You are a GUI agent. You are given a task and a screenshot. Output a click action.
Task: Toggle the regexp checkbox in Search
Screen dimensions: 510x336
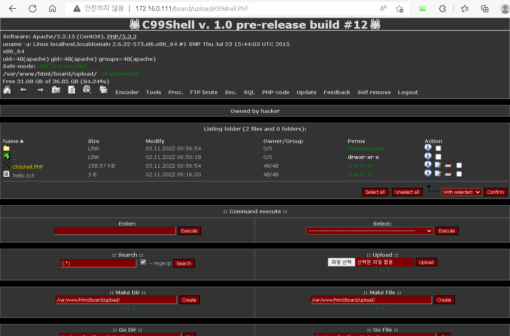point(143,262)
